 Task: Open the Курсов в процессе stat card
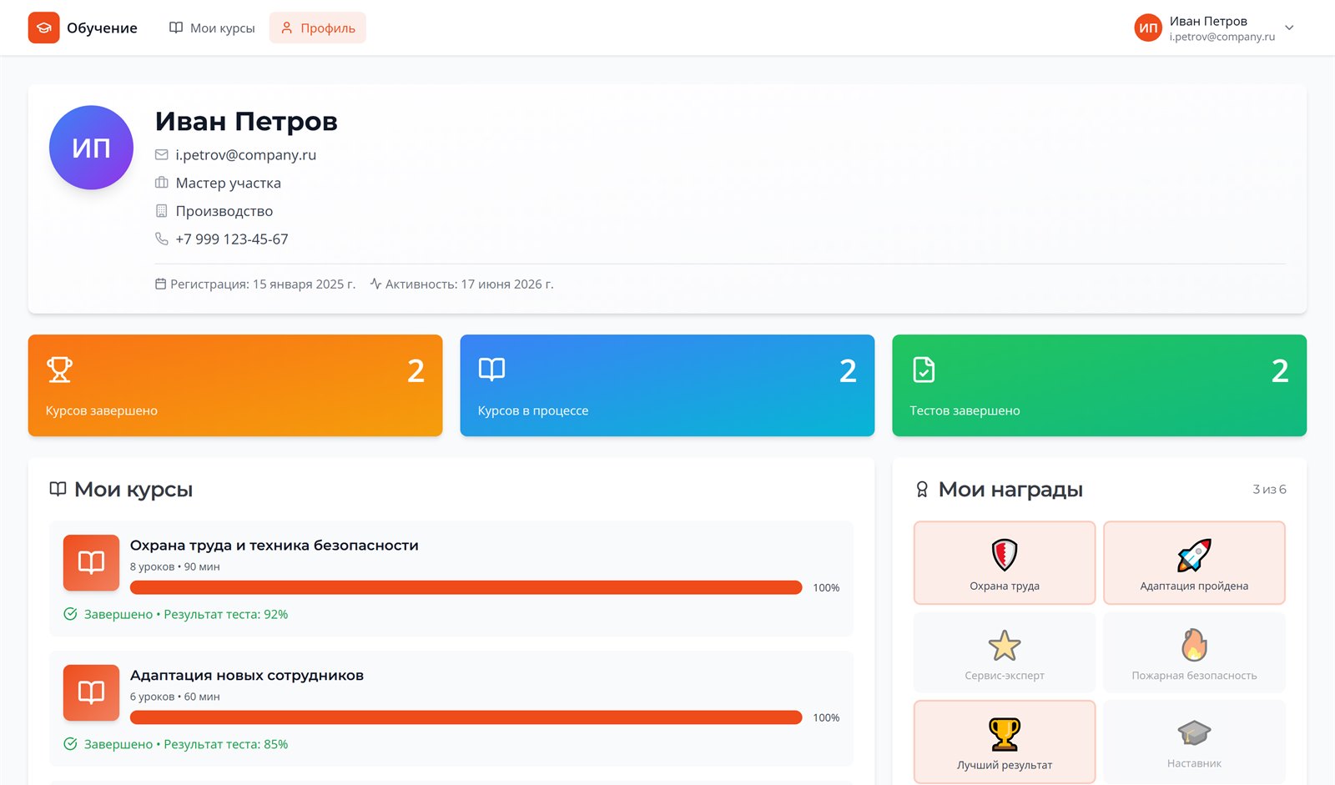point(667,385)
